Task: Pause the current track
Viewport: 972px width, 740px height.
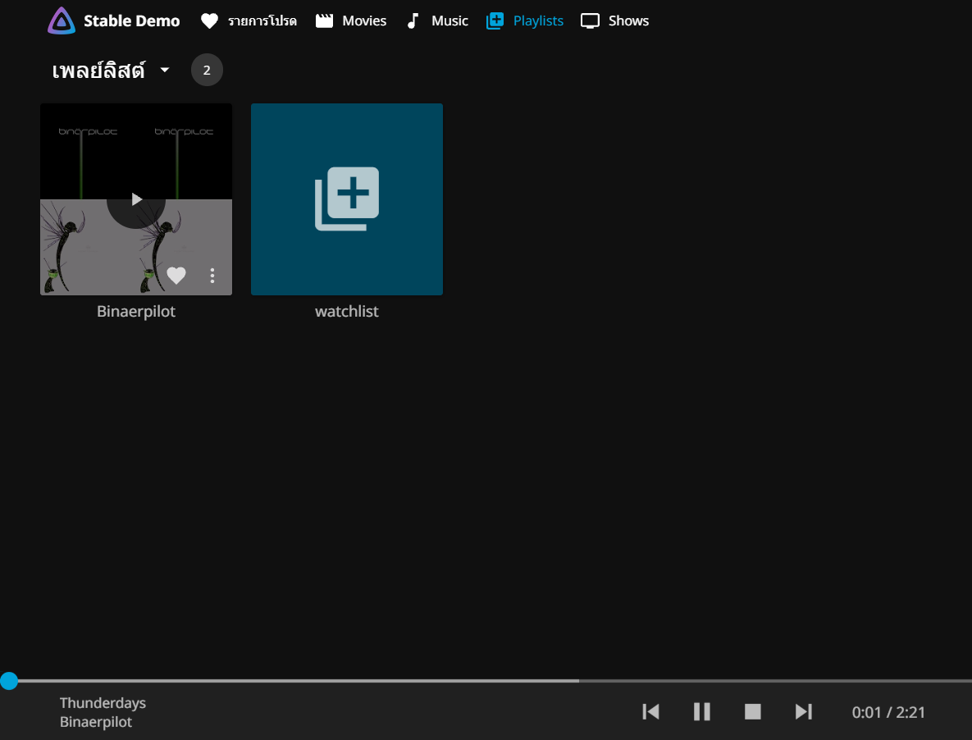Action: click(701, 711)
